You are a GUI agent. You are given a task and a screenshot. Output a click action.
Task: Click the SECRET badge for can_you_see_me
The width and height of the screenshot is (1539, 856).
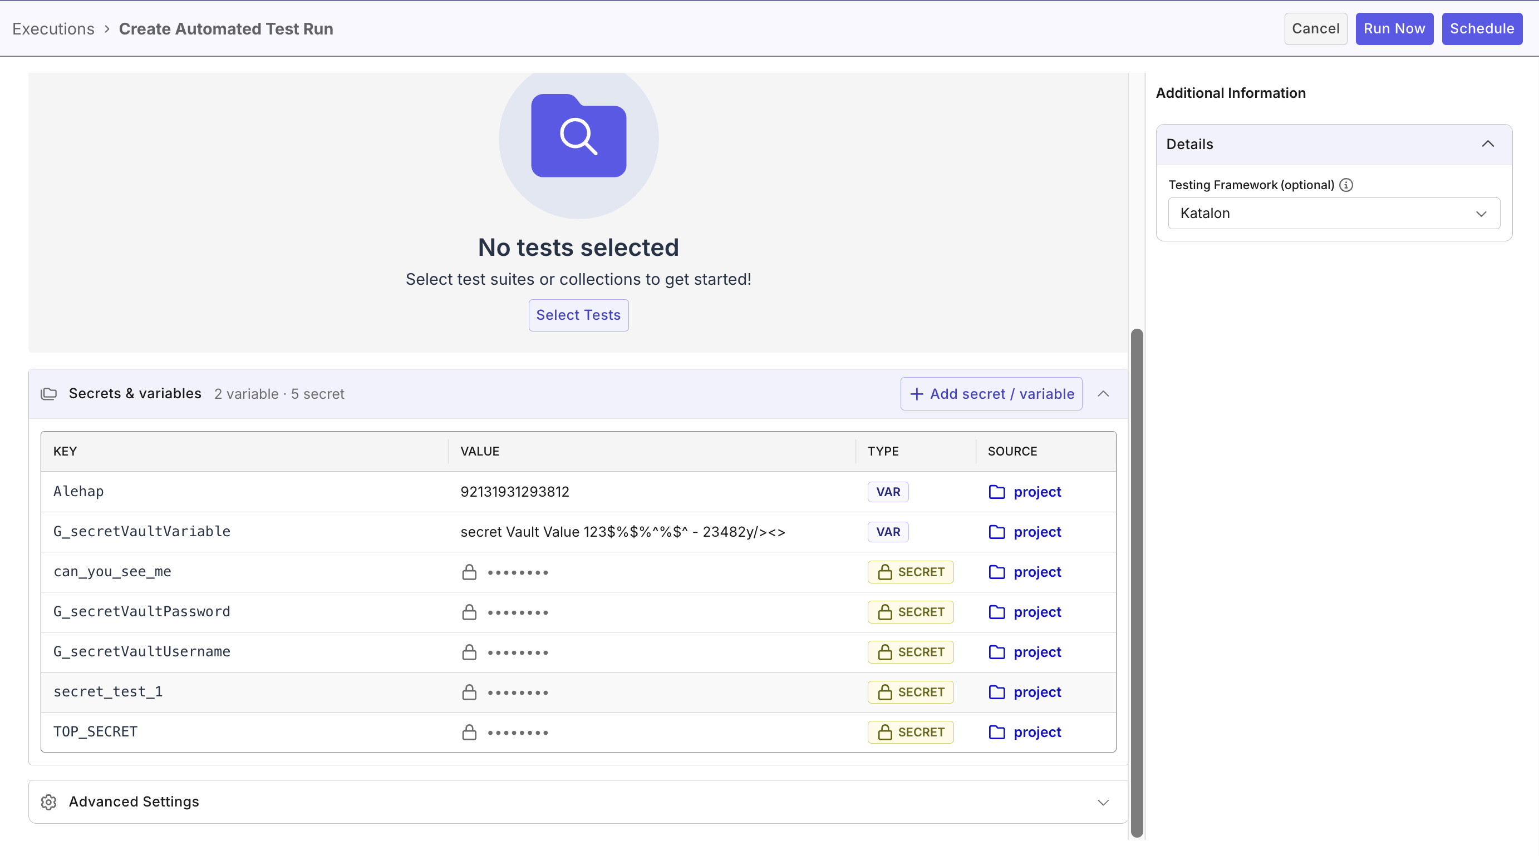tap(911, 572)
